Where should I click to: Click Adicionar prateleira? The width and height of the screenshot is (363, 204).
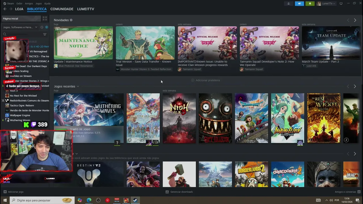(206, 80)
